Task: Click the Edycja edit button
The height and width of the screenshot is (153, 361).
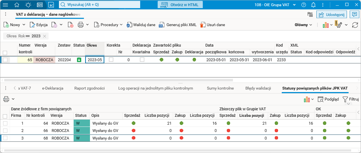Action: coord(39,25)
